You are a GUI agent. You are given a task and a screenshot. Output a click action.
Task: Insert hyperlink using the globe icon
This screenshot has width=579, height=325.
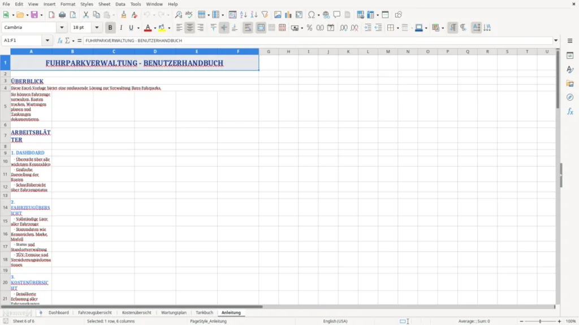point(326,15)
